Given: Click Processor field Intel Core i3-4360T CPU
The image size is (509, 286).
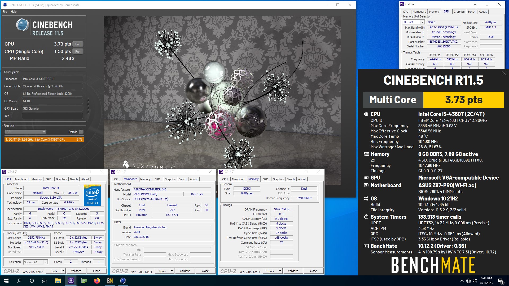Looking at the screenshot, I should (52, 79).
